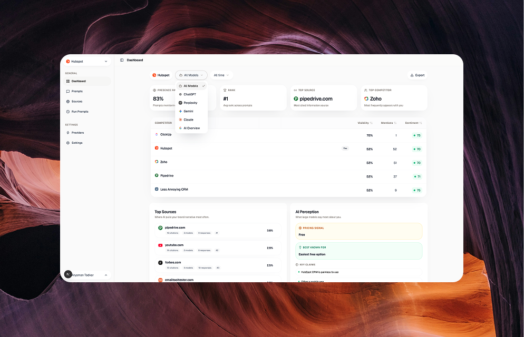Image resolution: width=524 pixels, height=337 pixels.
Task: Click the Rank card showing #1
Action: (x=254, y=98)
